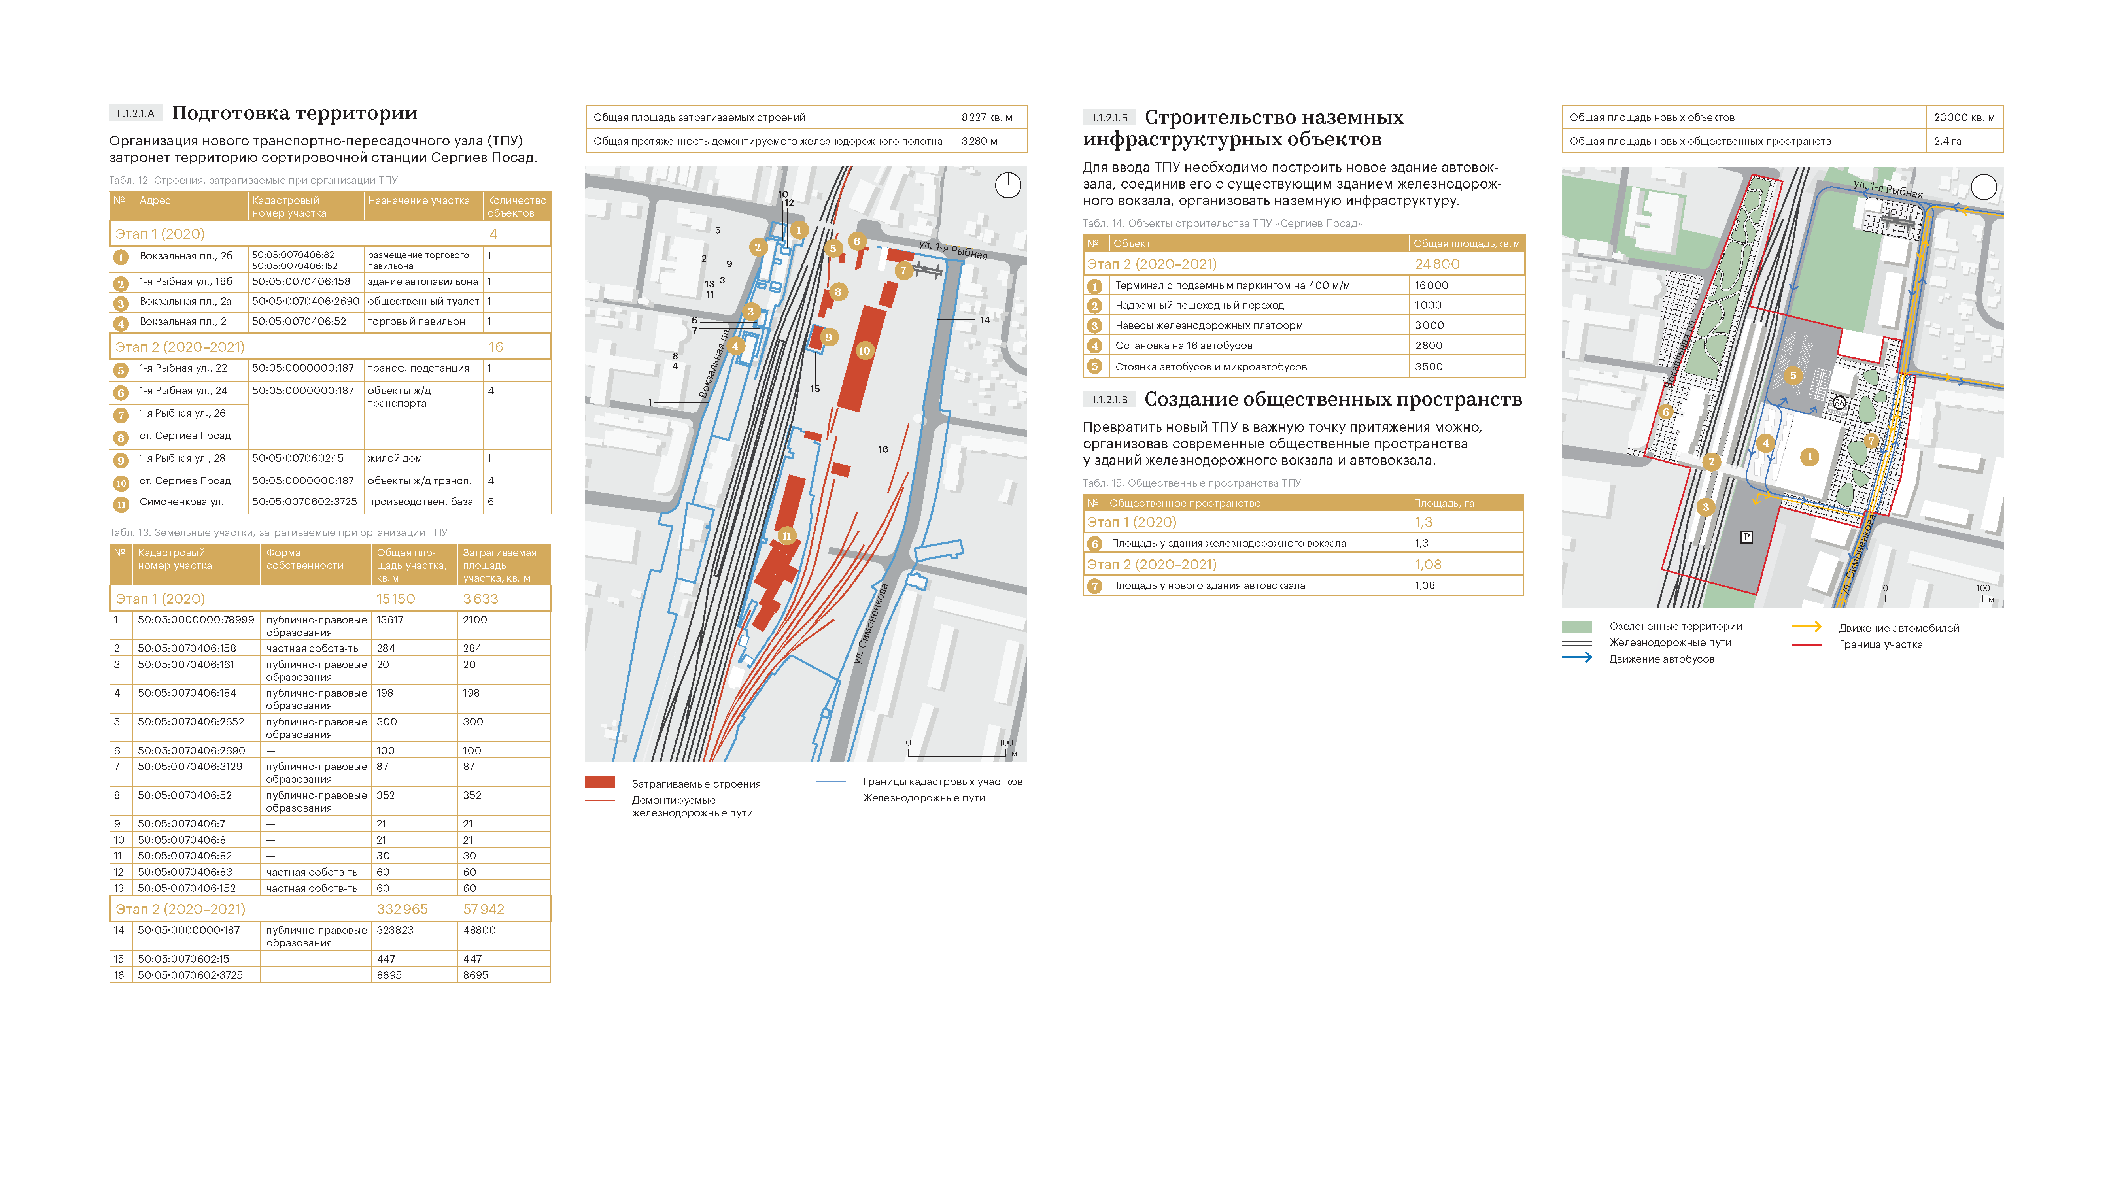This screenshot has height=1186, width=2109.
Task: Click the cell производствен. база
Action: [420, 502]
